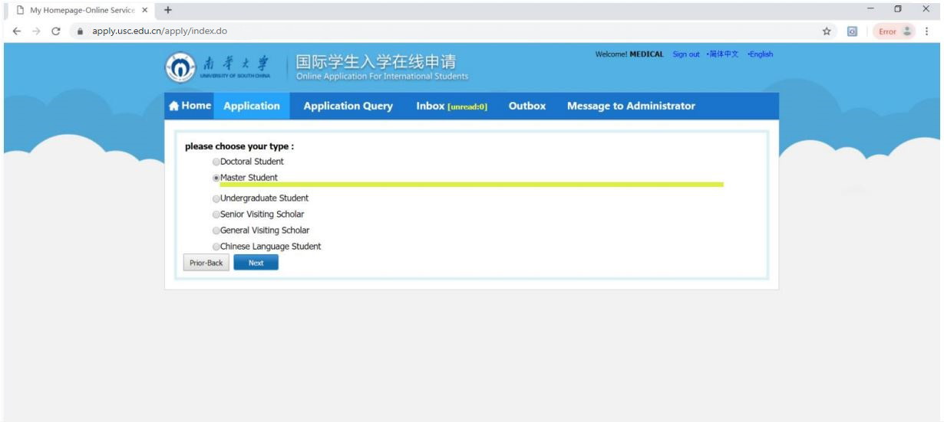Image resolution: width=944 pixels, height=422 pixels.
Task: Click the Sign out link
Action: 685,54
